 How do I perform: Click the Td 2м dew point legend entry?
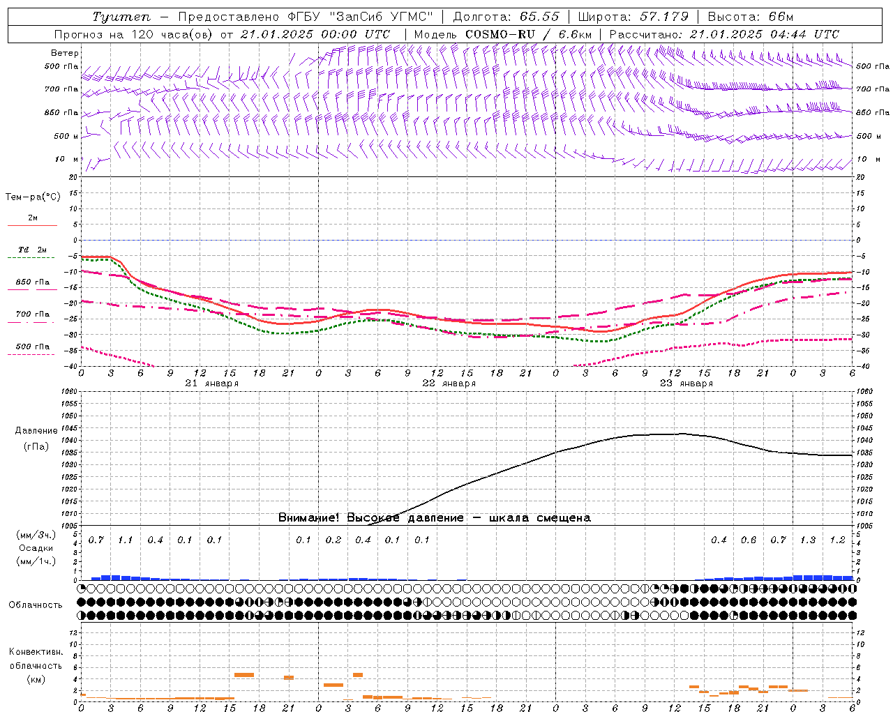click(x=32, y=250)
